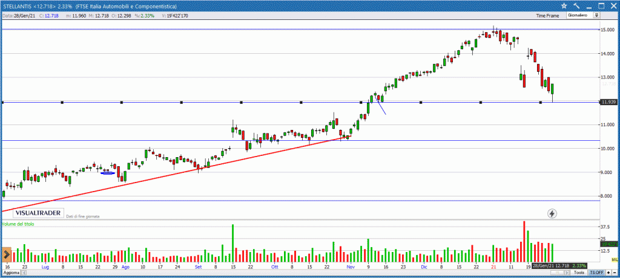Click the Ago label on the date axis
This screenshot has height=278, width=620.
click(x=125, y=267)
